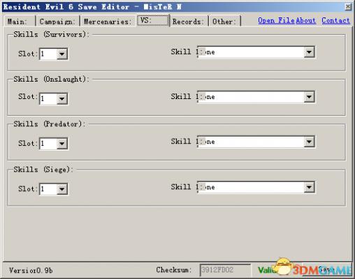Viewport: 355px width, 279px height.
Task: Open the Mercenaries tab
Action: point(108,22)
